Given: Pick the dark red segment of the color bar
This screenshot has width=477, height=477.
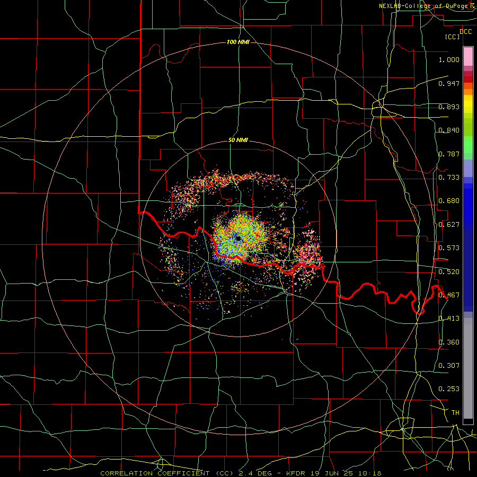Looking at the screenshot, I should coord(468,79).
